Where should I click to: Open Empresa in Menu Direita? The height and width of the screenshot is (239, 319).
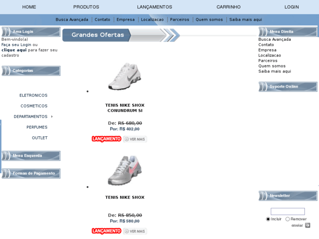267,50
